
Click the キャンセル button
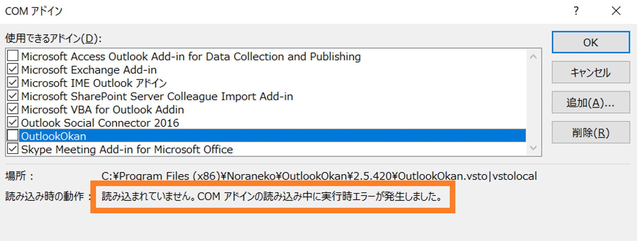[x=591, y=72]
